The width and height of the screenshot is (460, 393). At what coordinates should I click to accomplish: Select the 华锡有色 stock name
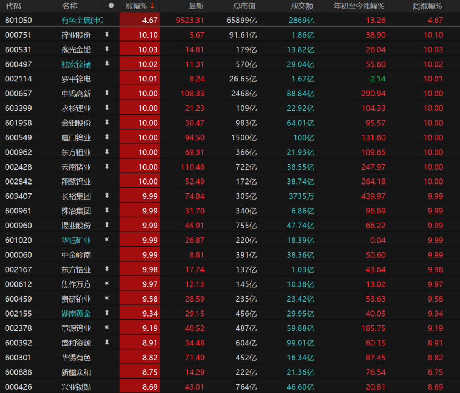pyautogui.click(x=76, y=358)
